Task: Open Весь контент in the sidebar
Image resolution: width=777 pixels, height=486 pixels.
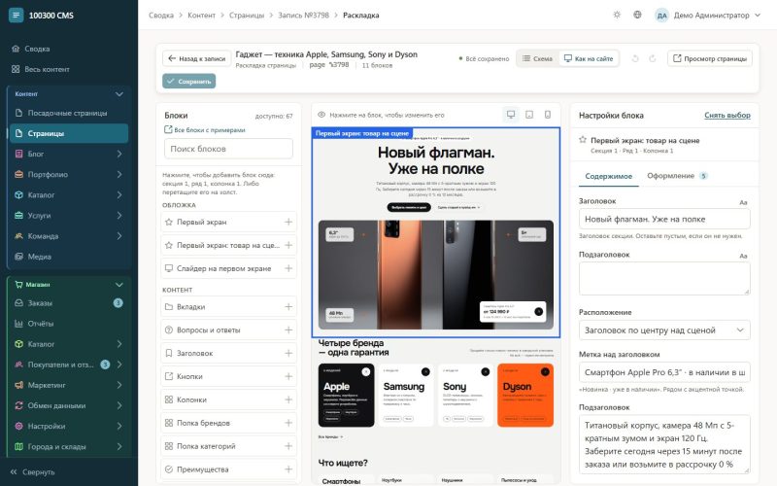Action: coord(69,69)
